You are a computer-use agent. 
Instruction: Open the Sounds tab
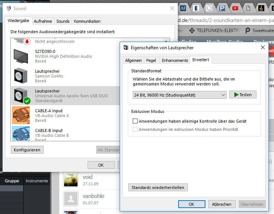coord(63,21)
